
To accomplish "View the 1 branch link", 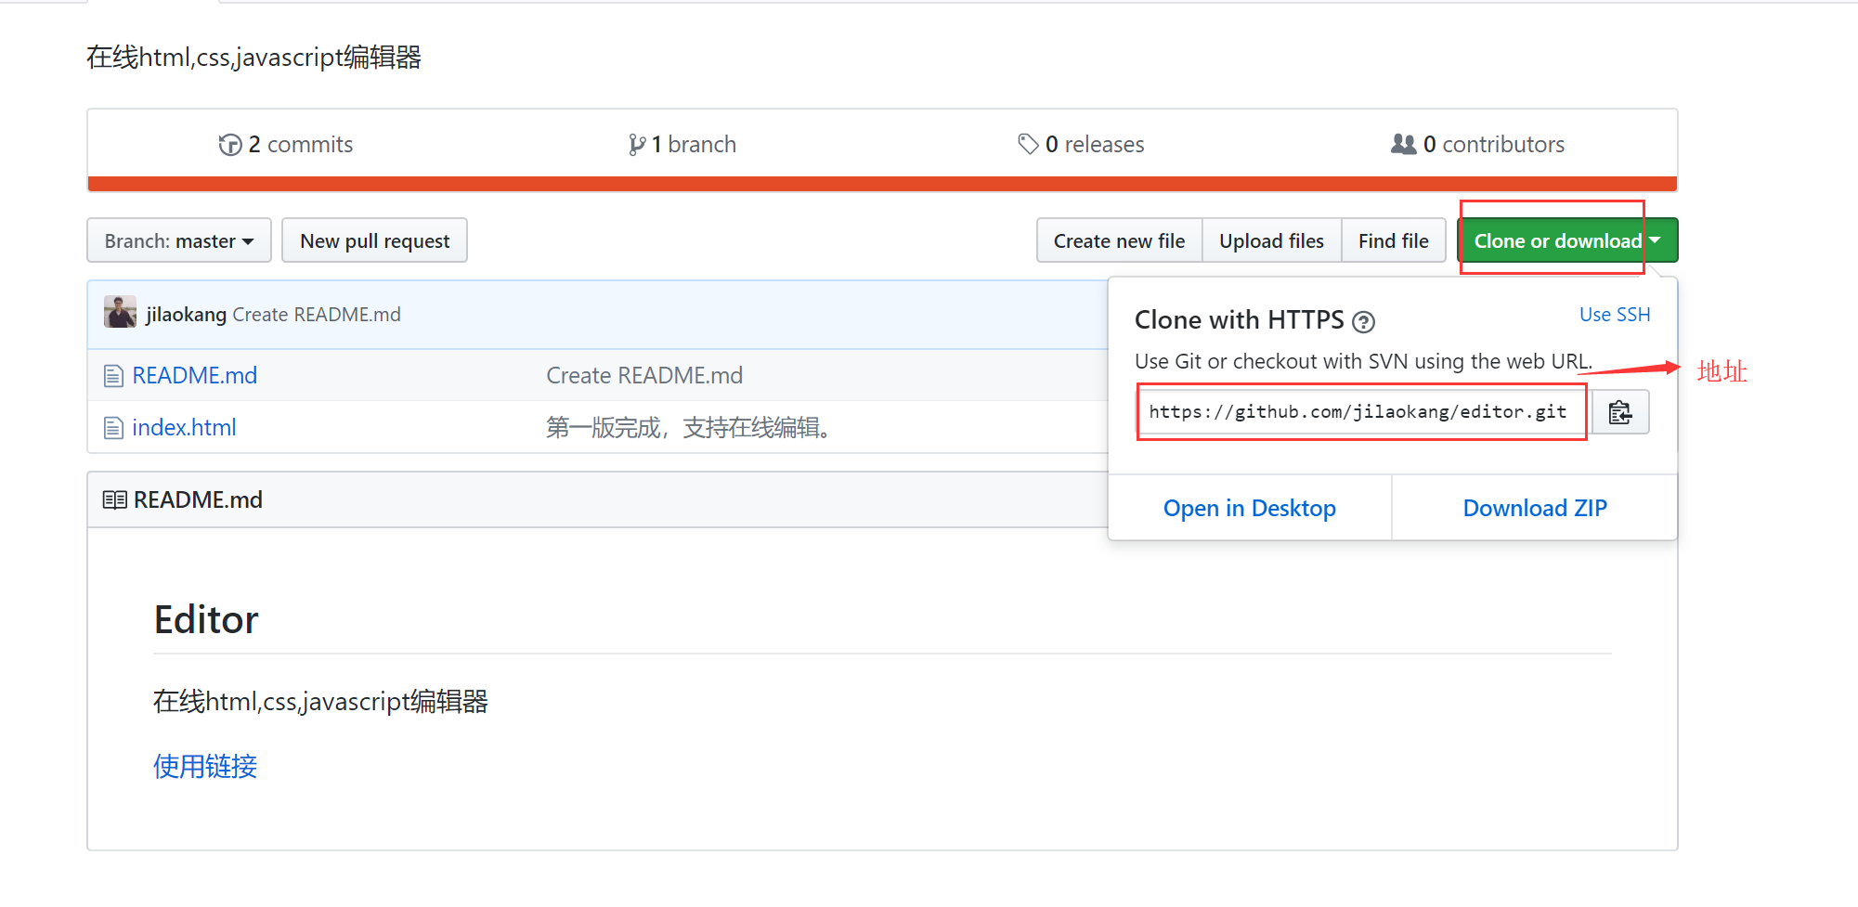I will [682, 145].
